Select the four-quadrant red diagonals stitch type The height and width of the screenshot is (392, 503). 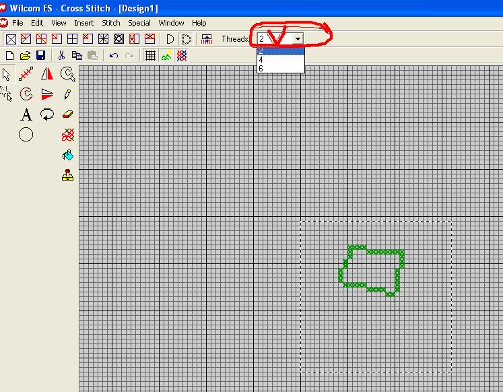[41, 39]
